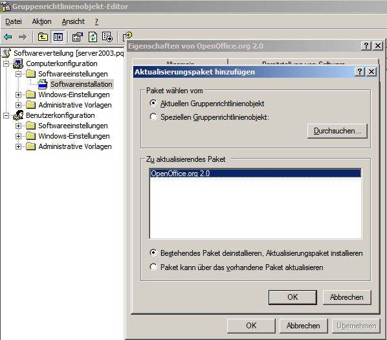Click the Up one level folder icon
This screenshot has height=340, width=387.
tap(43, 37)
